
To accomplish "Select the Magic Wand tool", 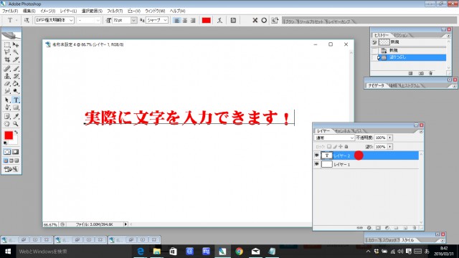I will (x=16, y=52).
